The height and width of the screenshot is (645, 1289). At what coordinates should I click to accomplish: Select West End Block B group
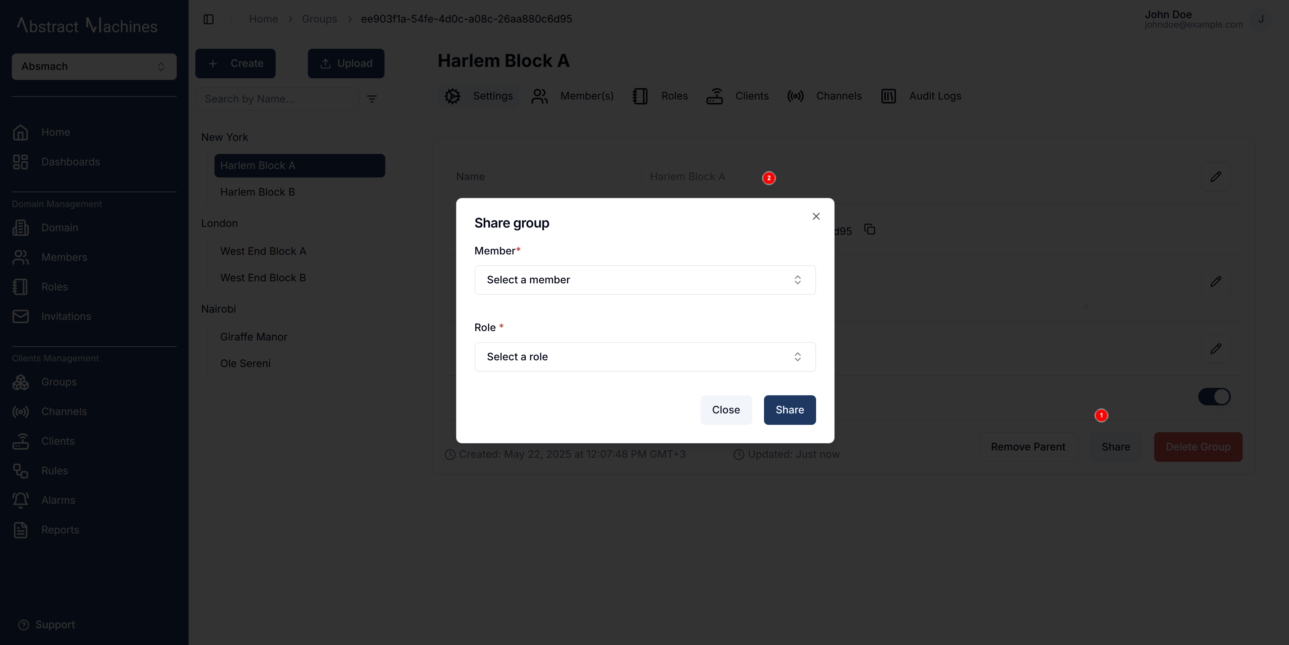click(x=263, y=278)
